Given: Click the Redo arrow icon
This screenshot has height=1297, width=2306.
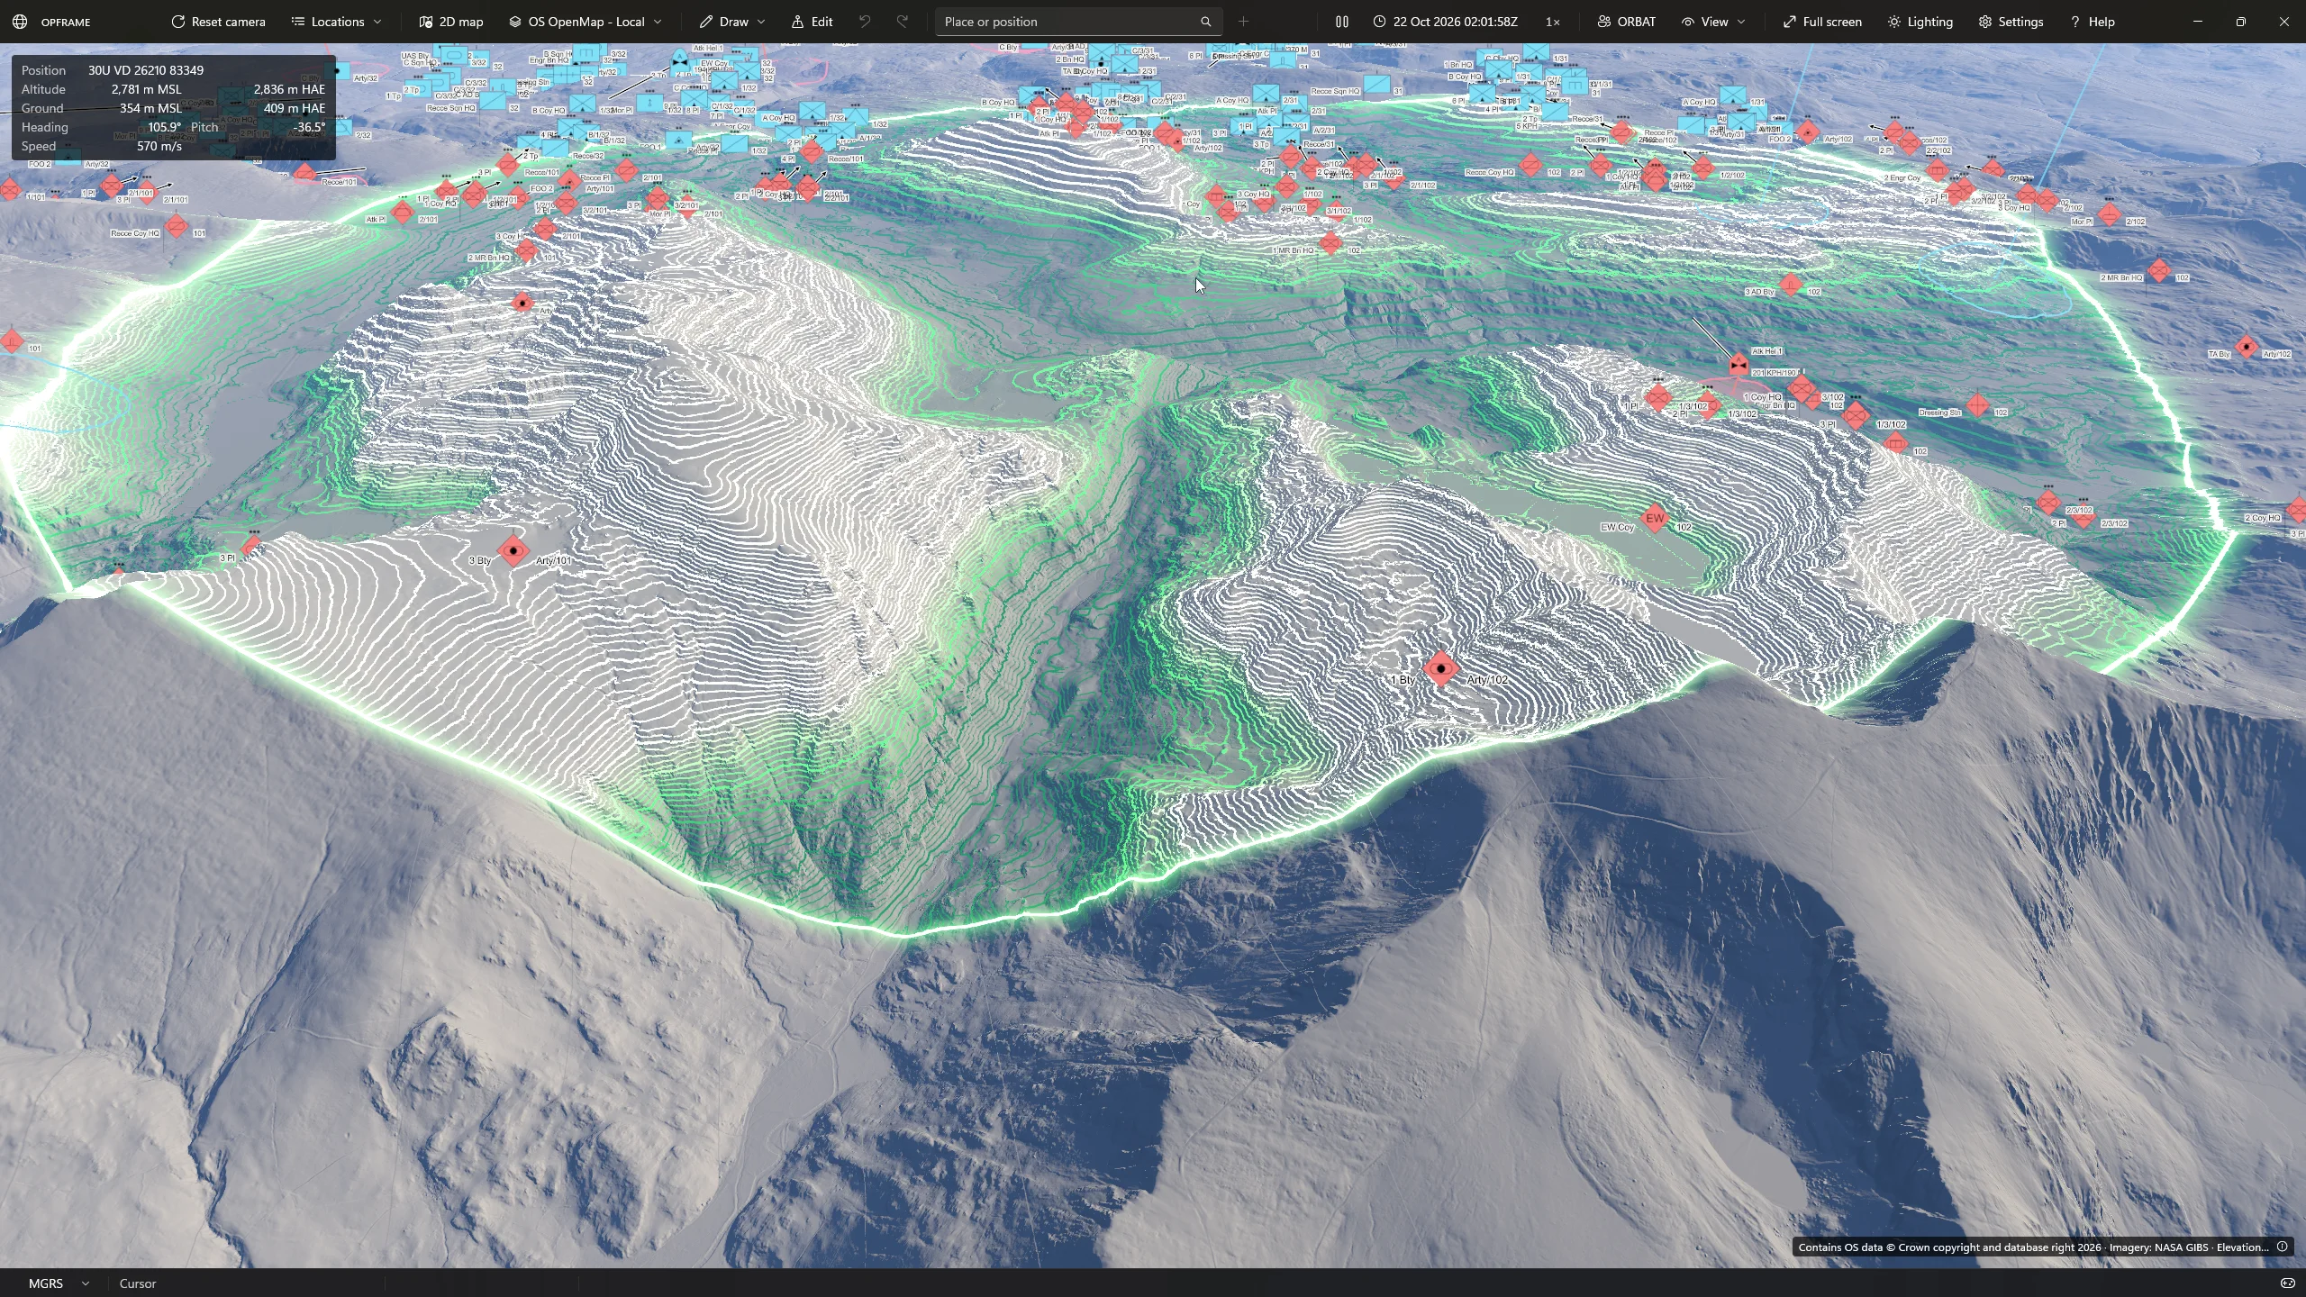Looking at the screenshot, I should 903,22.
